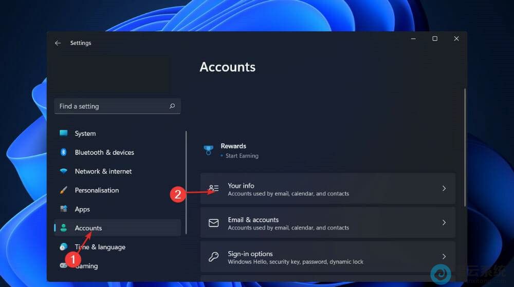Go back using the back arrow
This screenshot has height=287, width=514.
58,43
